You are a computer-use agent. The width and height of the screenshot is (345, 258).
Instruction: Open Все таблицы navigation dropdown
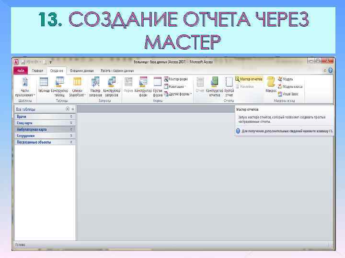pyautogui.click(x=68, y=109)
